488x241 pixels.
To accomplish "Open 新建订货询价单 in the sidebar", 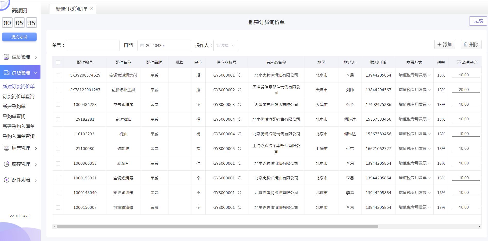I will (x=19, y=87).
